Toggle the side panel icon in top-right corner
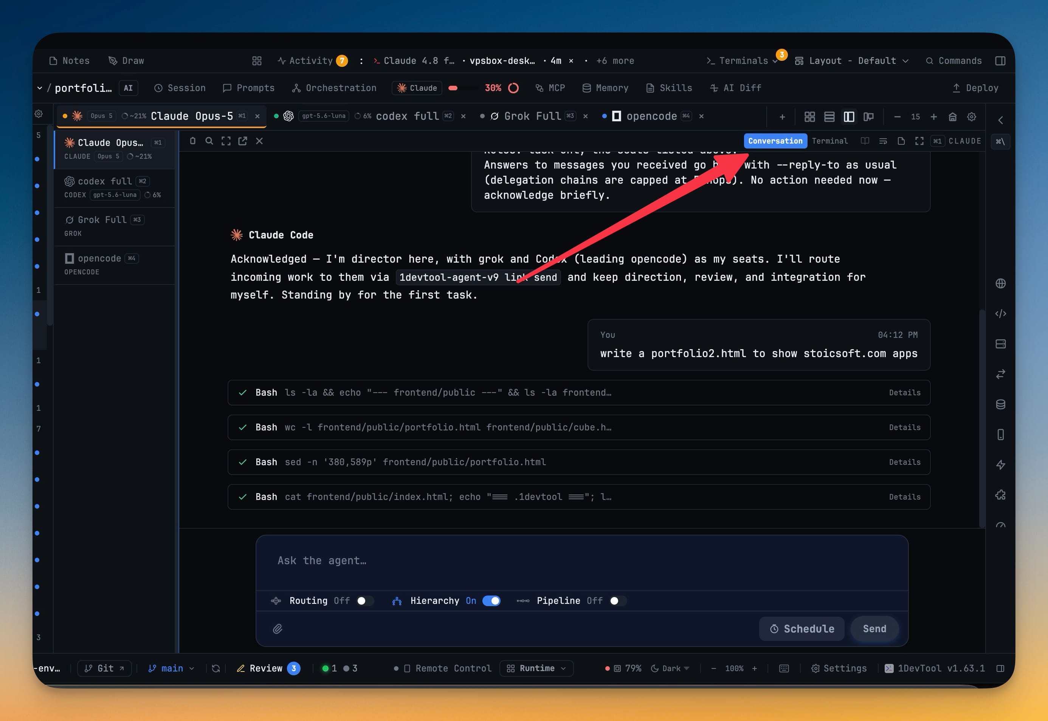Image resolution: width=1048 pixels, height=721 pixels. (x=1000, y=60)
